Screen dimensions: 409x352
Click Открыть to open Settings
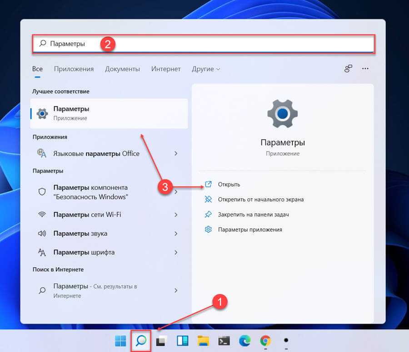click(x=229, y=184)
